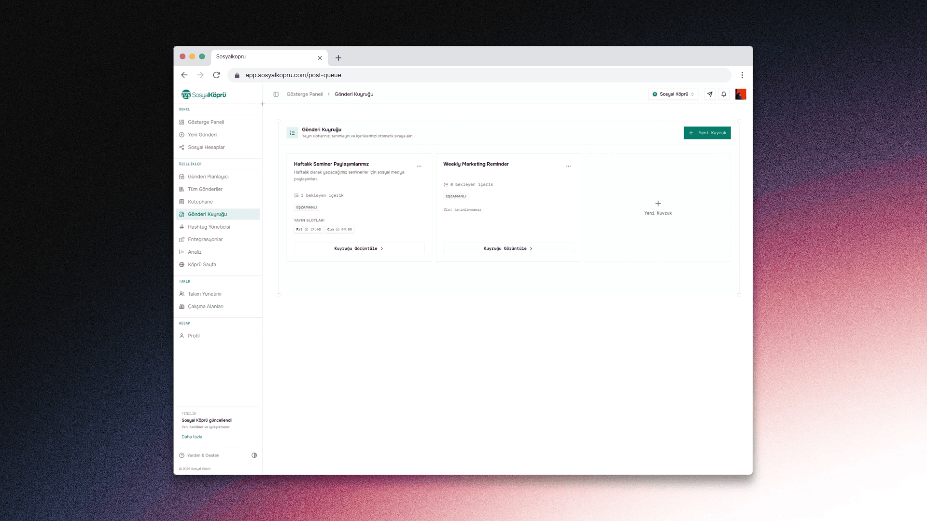Click the empty Yeni Kuyruk plus card
This screenshot has width=927, height=521.
[658, 208]
